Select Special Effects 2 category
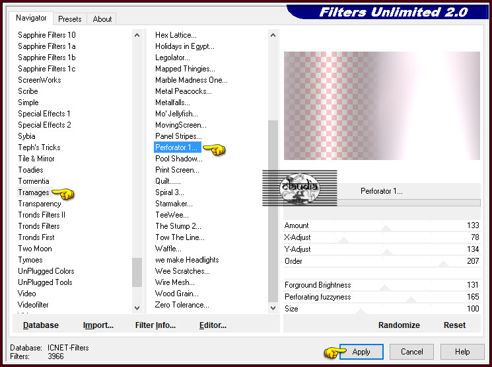492x367 pixels. 44,125
